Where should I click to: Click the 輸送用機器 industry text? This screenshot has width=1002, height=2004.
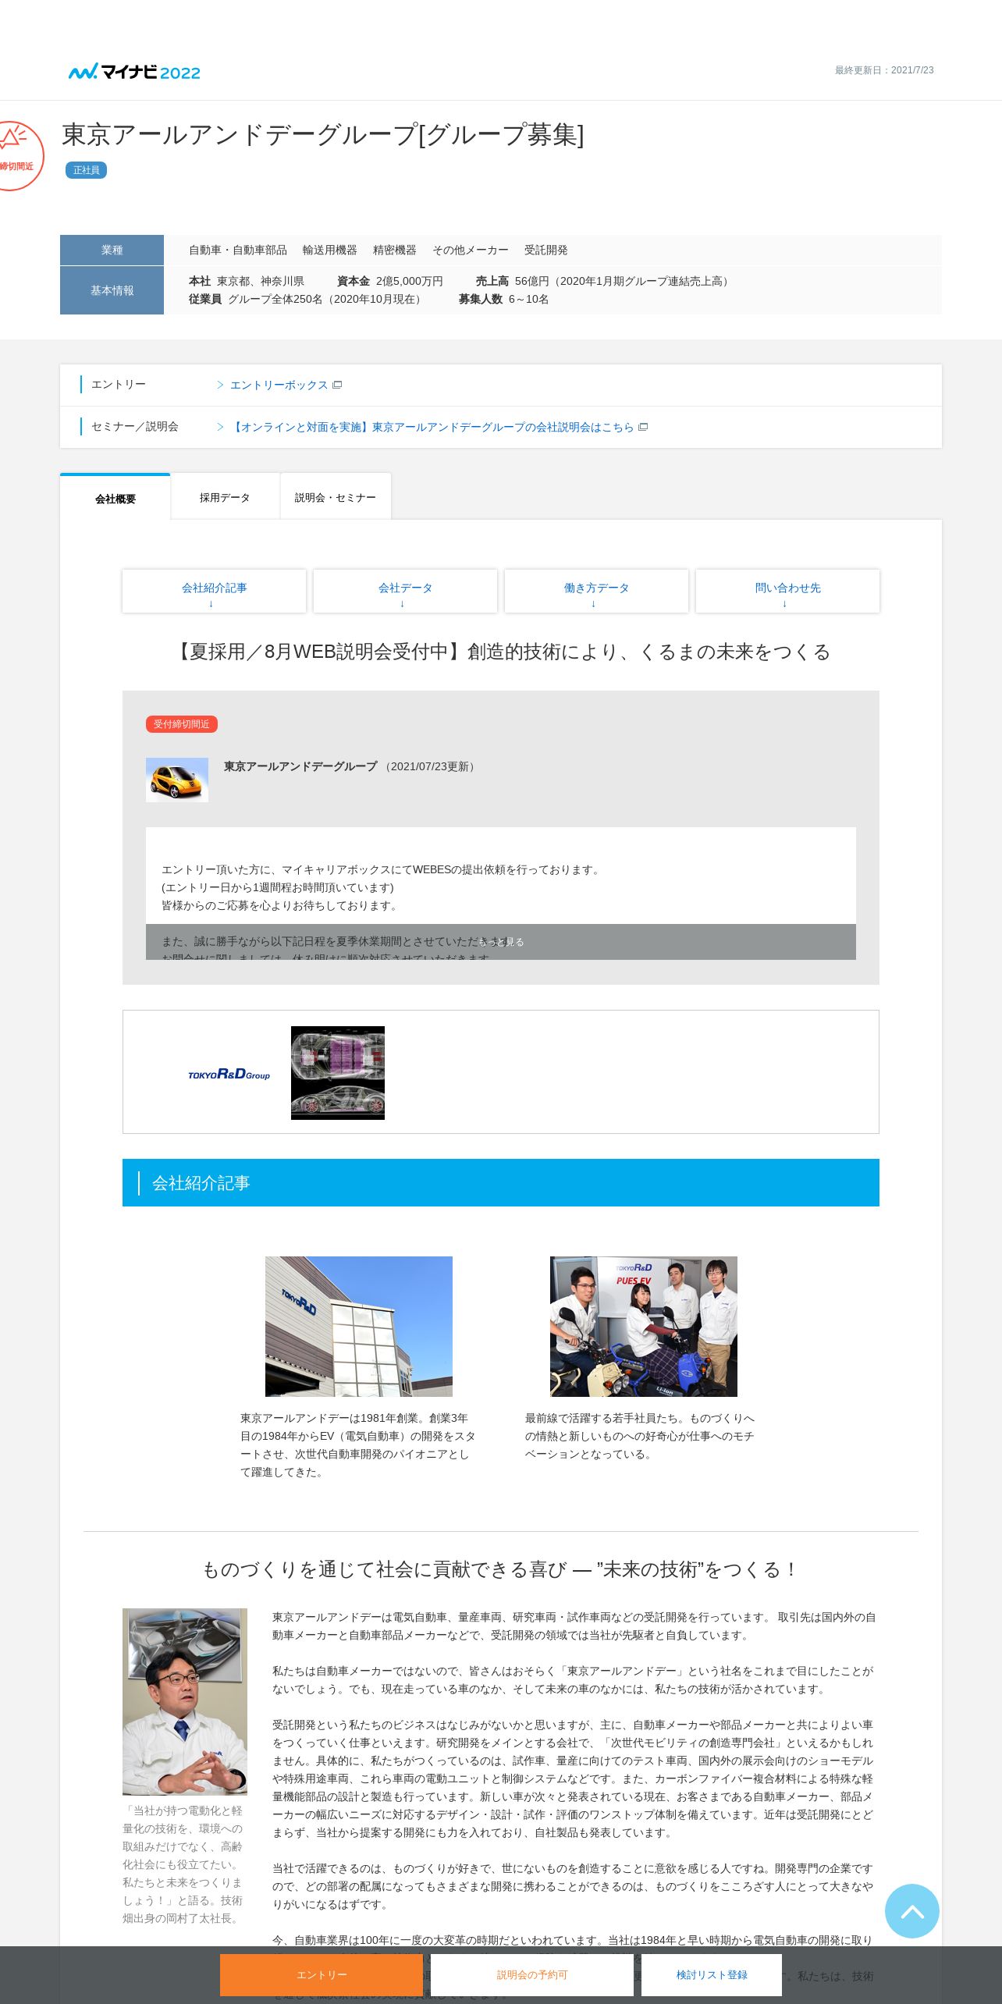tap(330, 250)
